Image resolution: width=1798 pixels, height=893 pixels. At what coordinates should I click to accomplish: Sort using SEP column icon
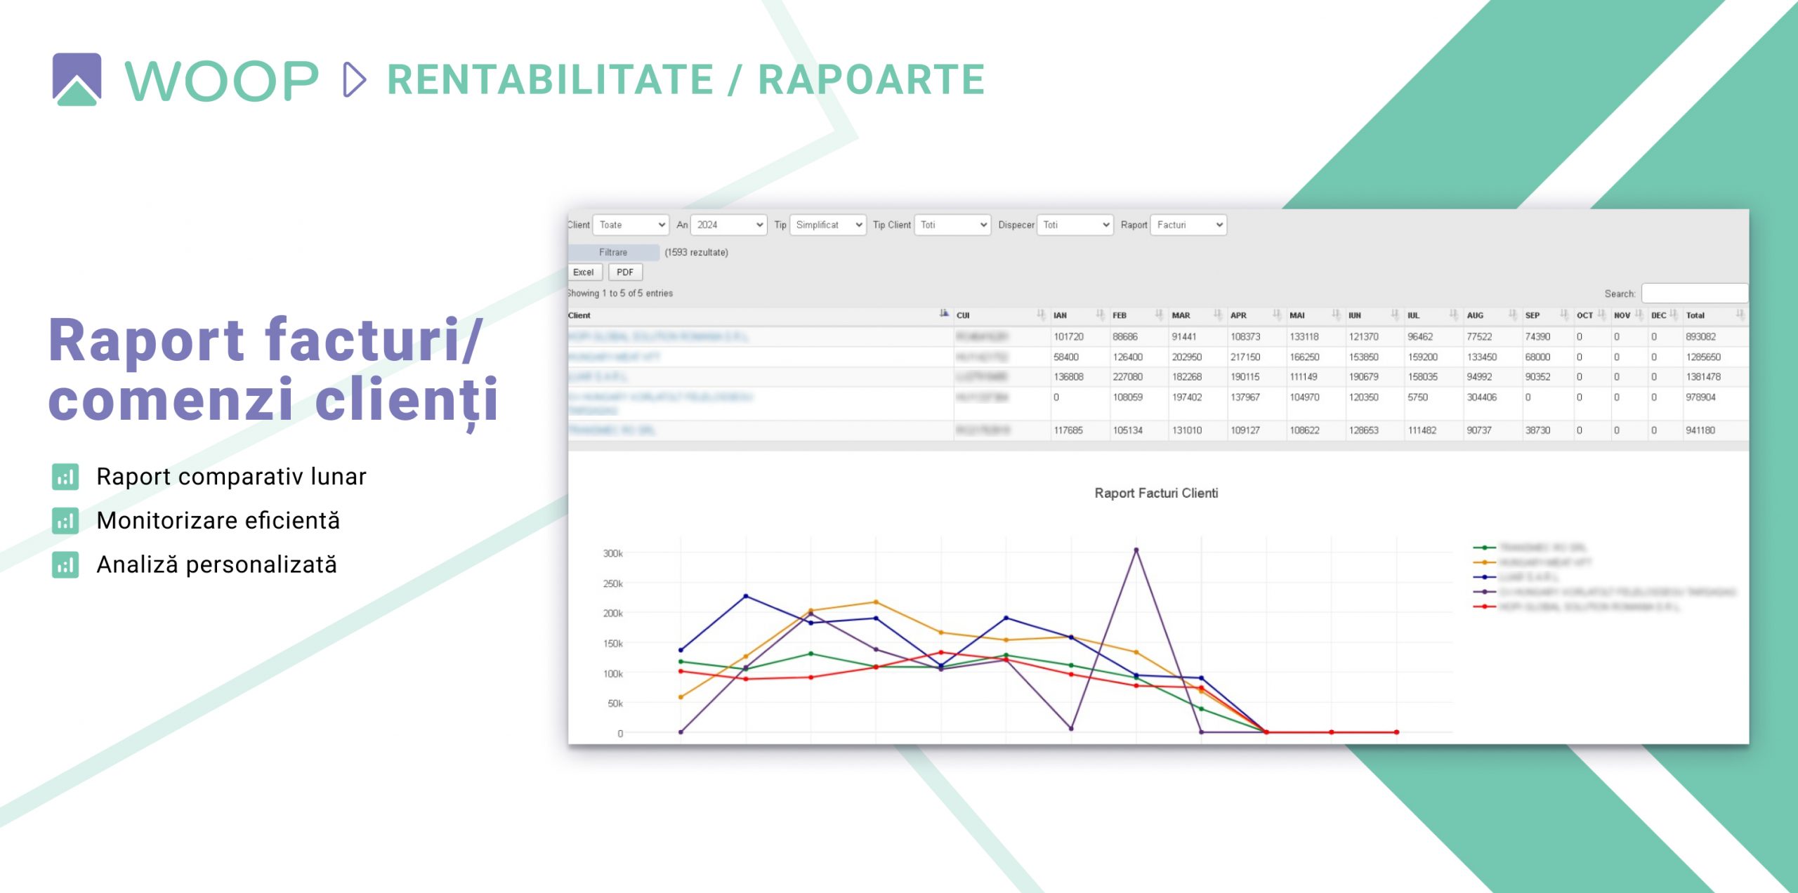[1563, 315]
